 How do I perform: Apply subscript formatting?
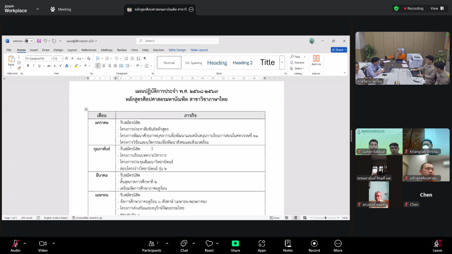55,66
